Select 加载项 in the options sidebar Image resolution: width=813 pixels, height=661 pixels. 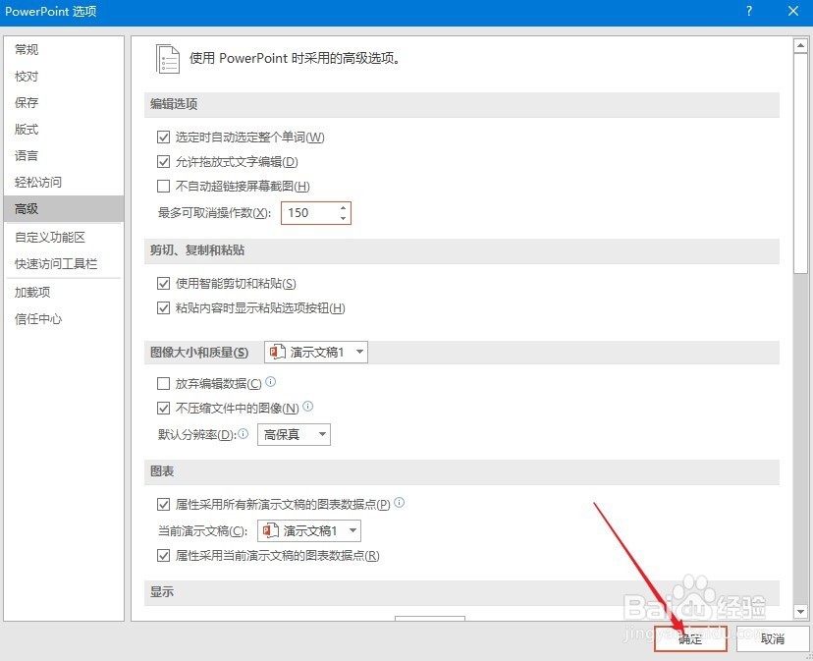(x=64, y=292)
